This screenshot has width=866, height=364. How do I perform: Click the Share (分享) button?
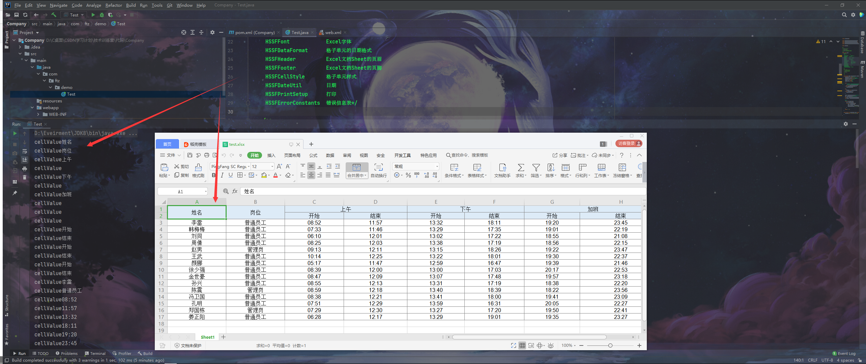point(559,155)
